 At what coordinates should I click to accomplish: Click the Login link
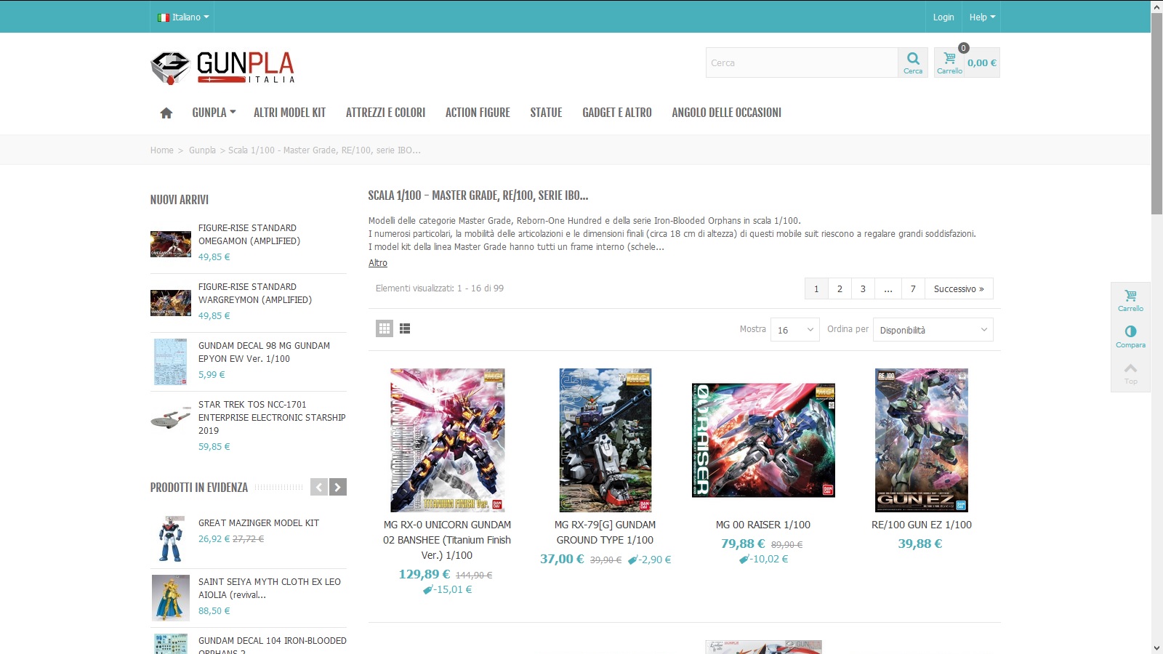(x=943, y=17)
